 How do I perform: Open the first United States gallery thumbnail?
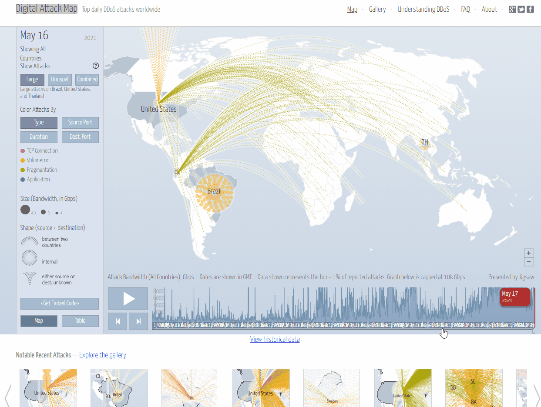coord(48,388)
